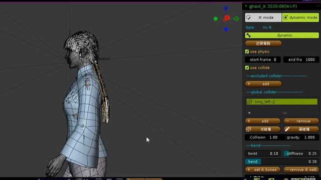Snap view to bottom via lower blue gizmo ball
Viewport: 321px width, 180px height.
pyautogui.click(x=226, y=29)
